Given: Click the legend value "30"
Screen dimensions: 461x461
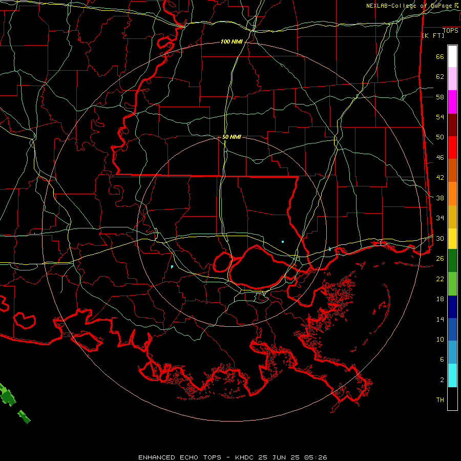Looking at the screenshot, I should click(x=440, y=238).
